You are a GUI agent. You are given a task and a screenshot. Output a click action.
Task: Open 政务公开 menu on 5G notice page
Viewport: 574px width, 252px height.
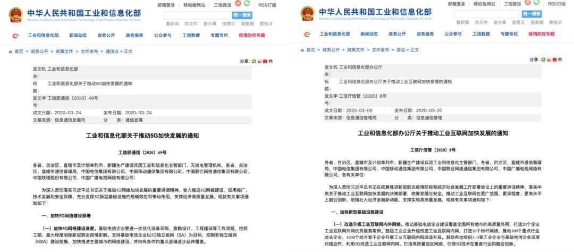pos(106,36)
